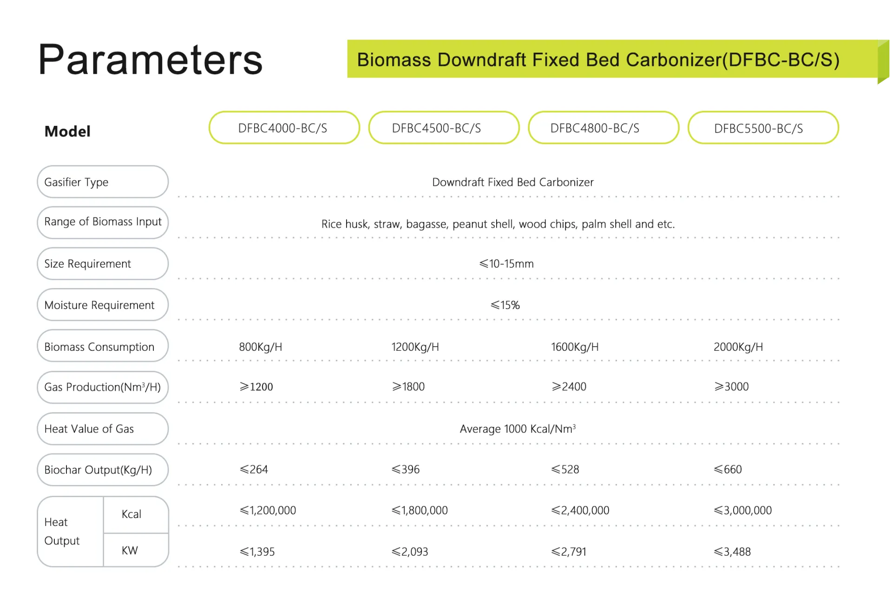
Task: Click the Parameters heading
Action: [x=150, y=59]
